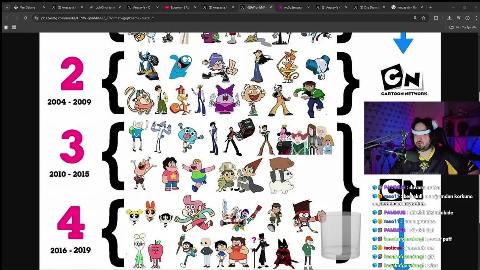Switch to the LightShot tab

[105, 7]
